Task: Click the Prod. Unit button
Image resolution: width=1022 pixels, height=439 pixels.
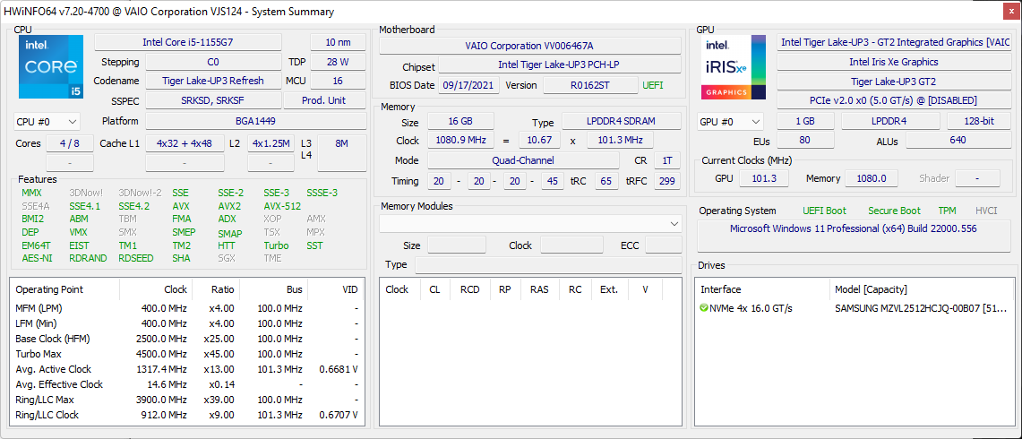Action: tap(322, 101)
